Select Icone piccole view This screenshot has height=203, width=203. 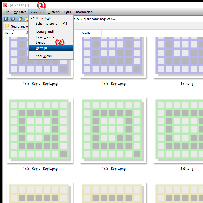pos(51,37)
